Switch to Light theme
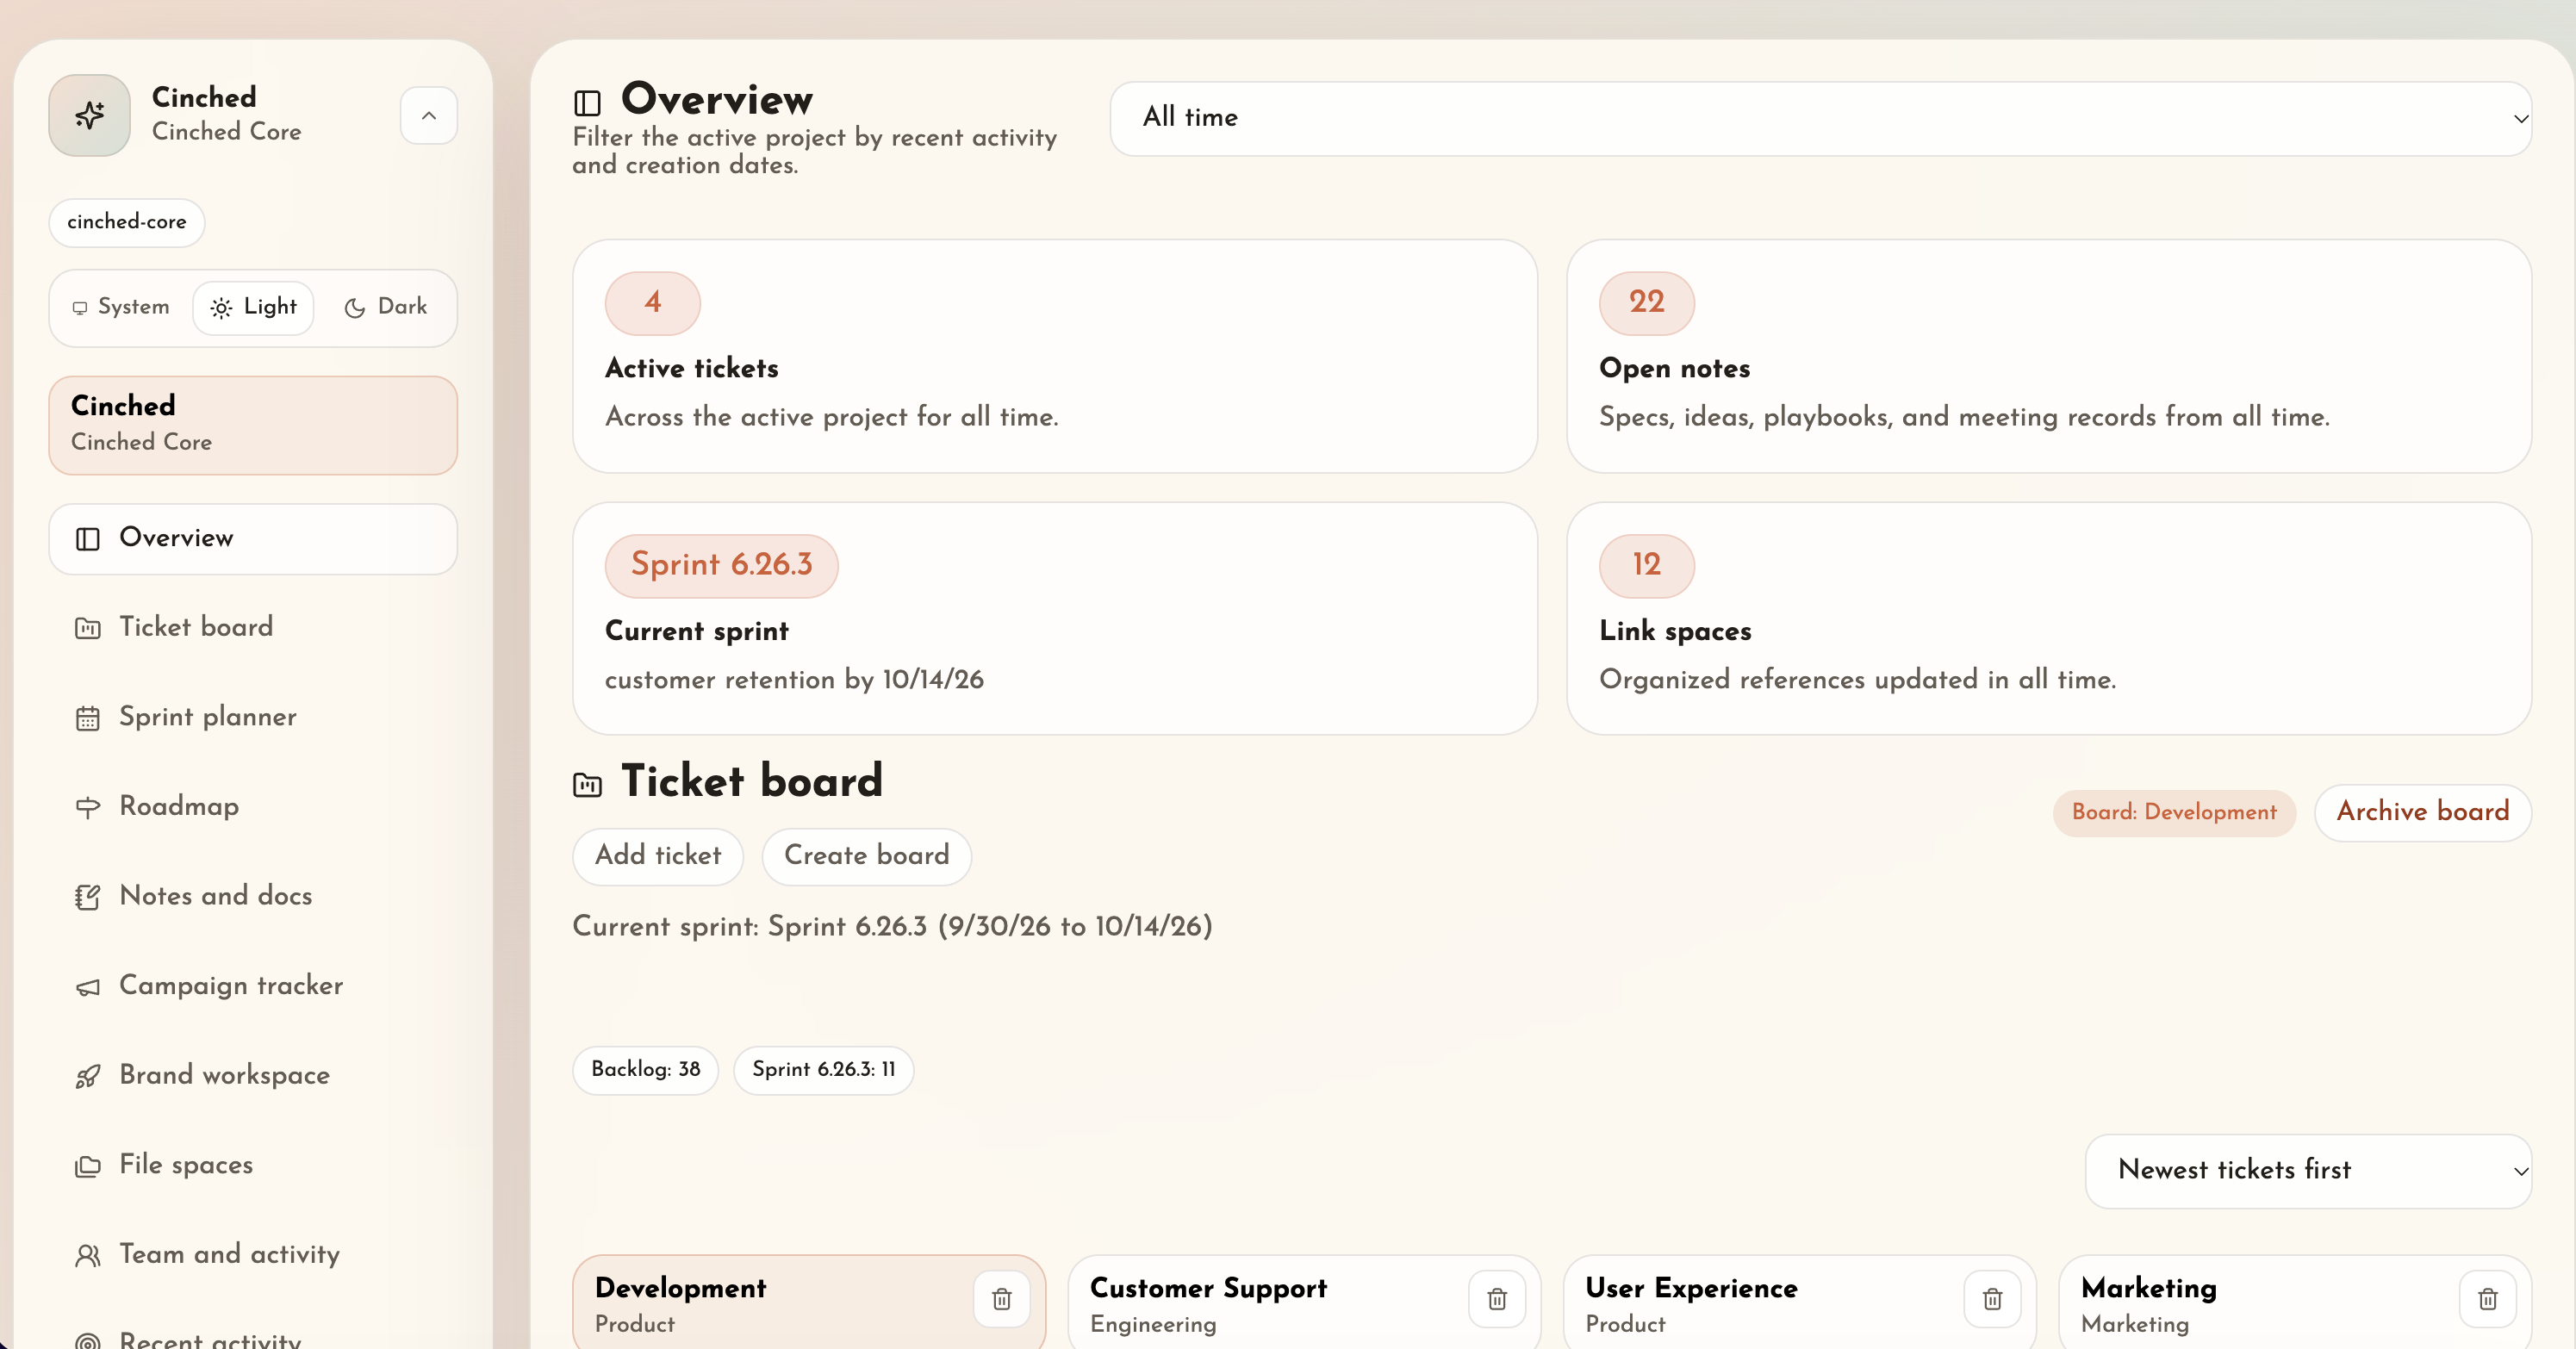 (x=253, y=307)
